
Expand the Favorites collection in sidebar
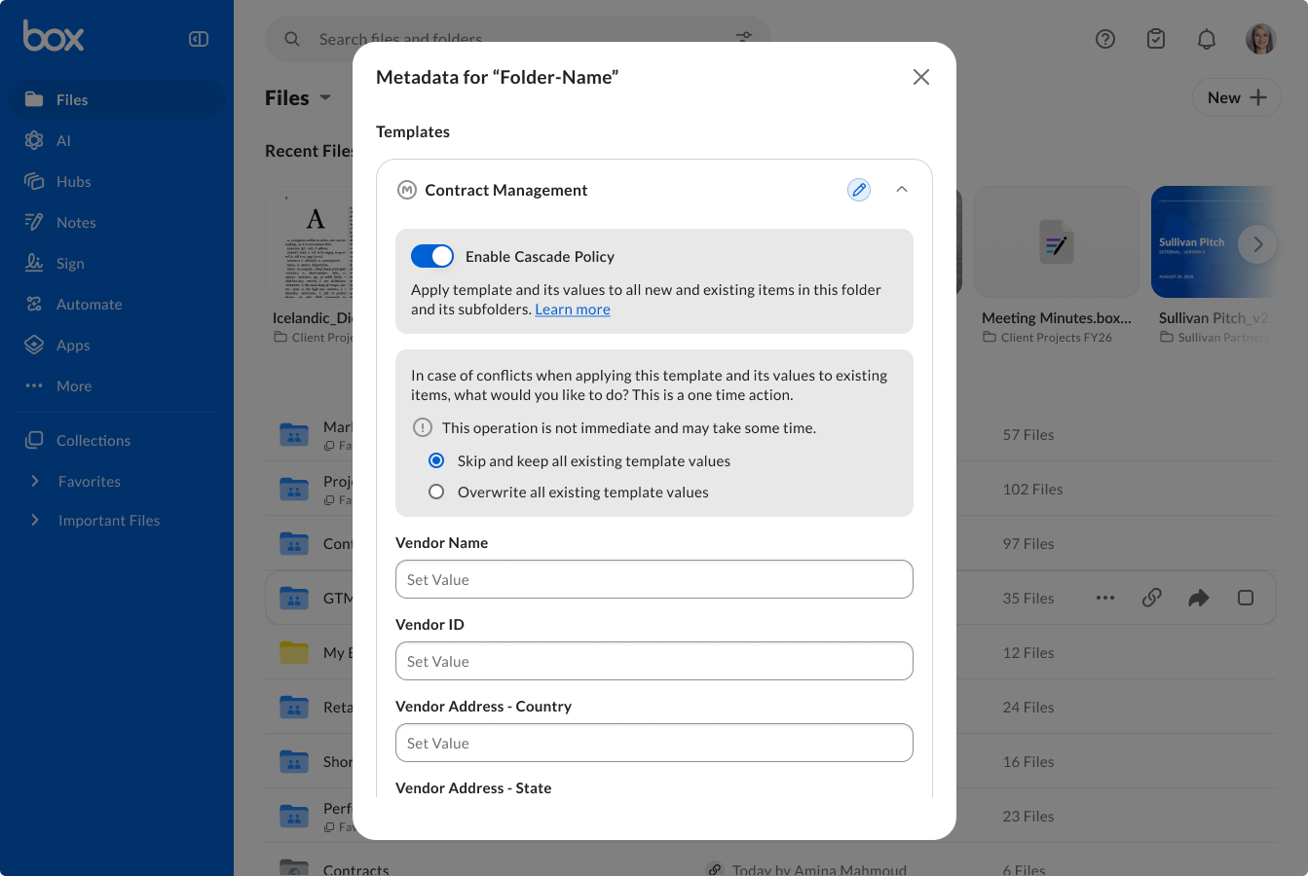[x=35, y=481]
